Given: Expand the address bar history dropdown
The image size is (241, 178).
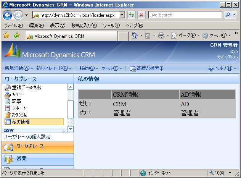Looking at the screenshot, I should tap(122, 15).
